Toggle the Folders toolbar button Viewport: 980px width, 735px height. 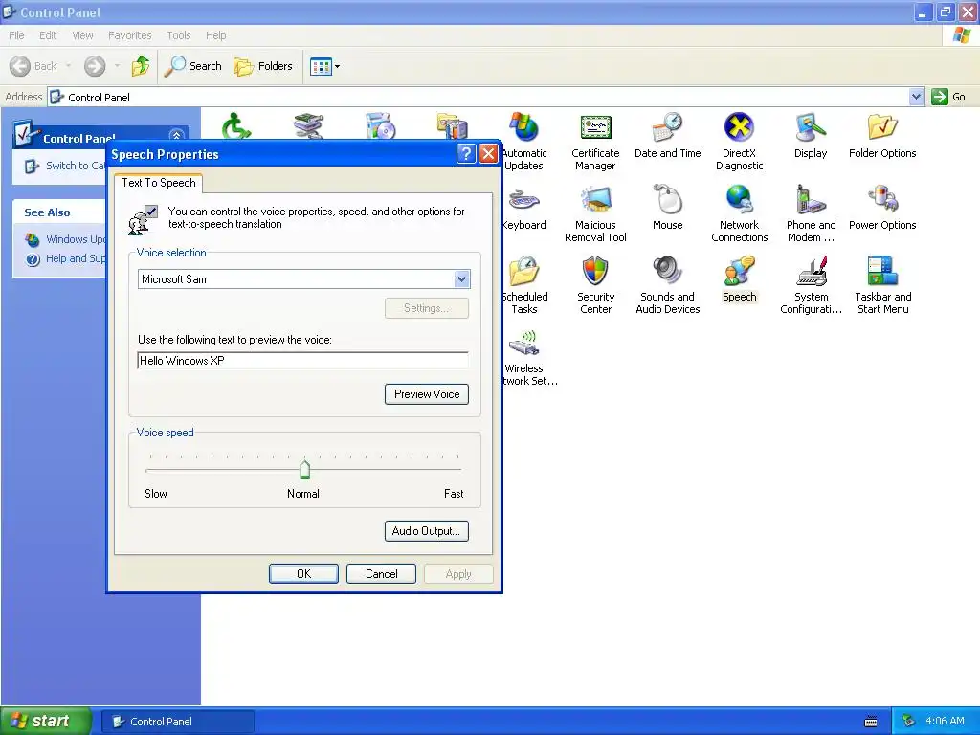pos(262,66)
